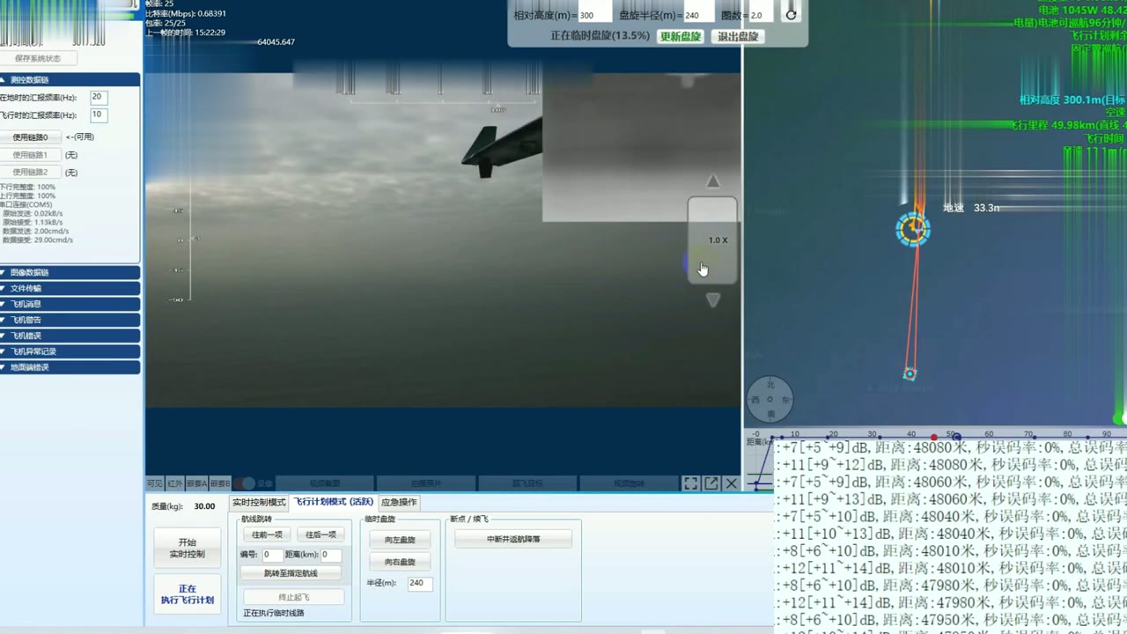Select the 可见 visible-light view
This screenshot has height=634, width=1127.
click(x=155, y=483)
